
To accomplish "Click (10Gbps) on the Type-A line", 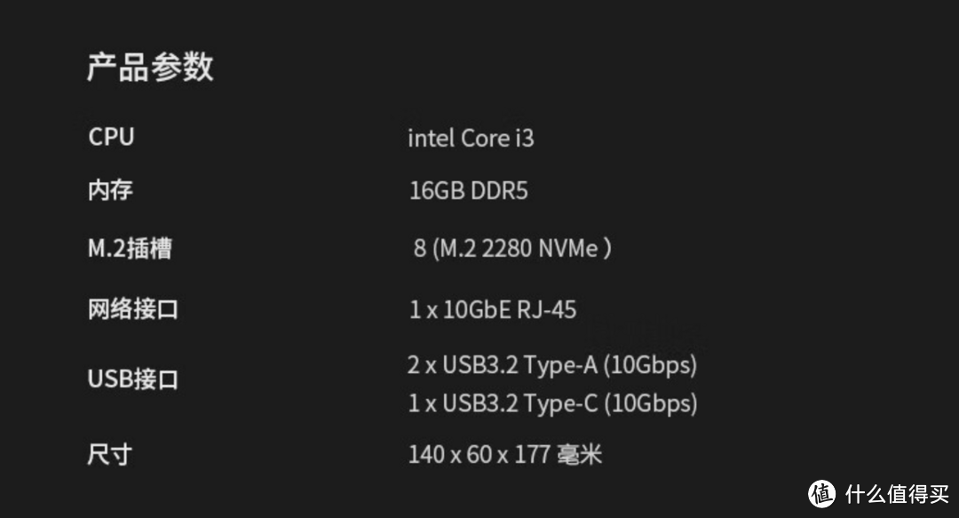I will click(x=651, y=364).
